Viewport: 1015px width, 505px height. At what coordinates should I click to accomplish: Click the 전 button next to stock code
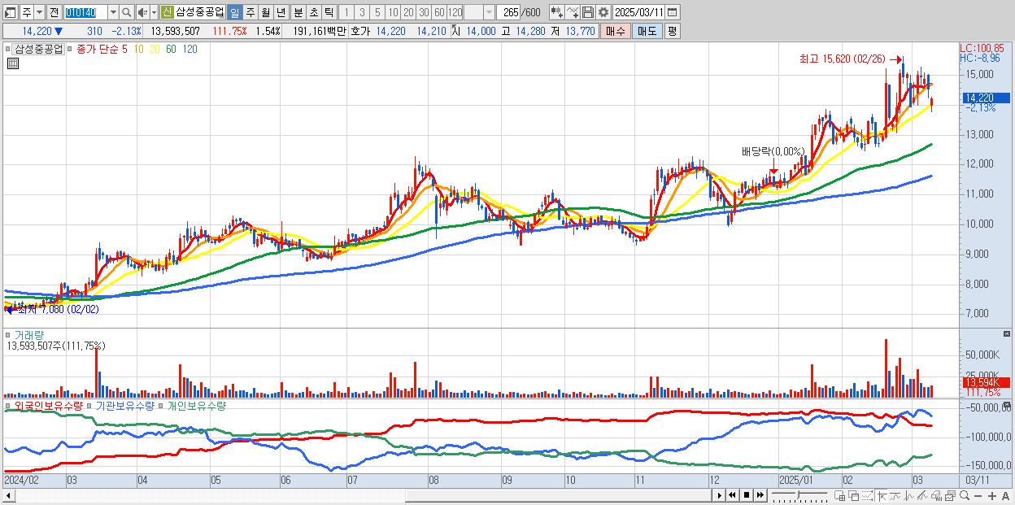tap(54, 12)
